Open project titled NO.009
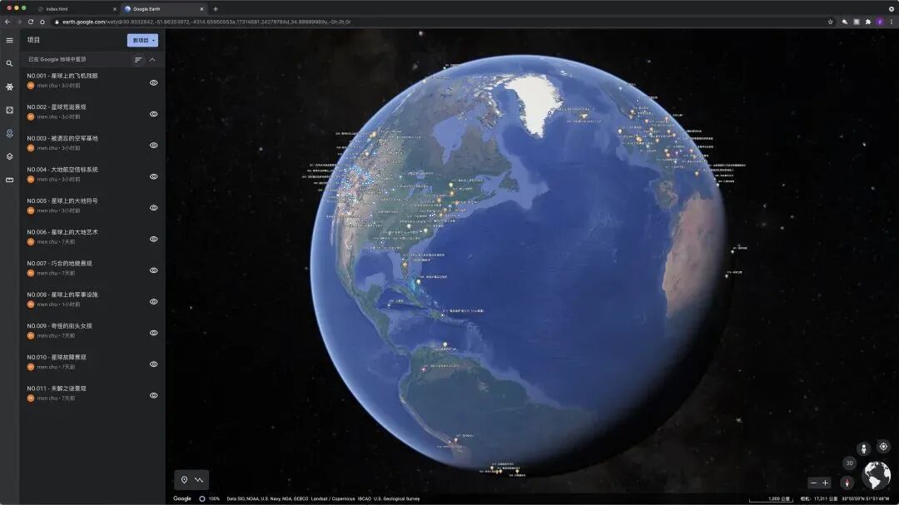 click(60, 325)
